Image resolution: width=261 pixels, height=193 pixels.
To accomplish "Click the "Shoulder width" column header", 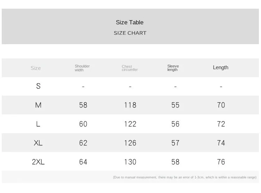I will point(82,68).
